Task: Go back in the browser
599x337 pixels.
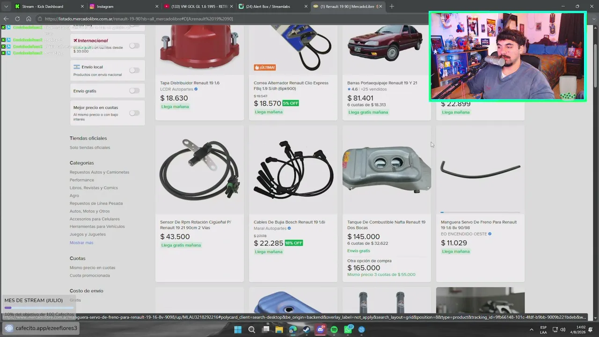Action: click(6, 19)
